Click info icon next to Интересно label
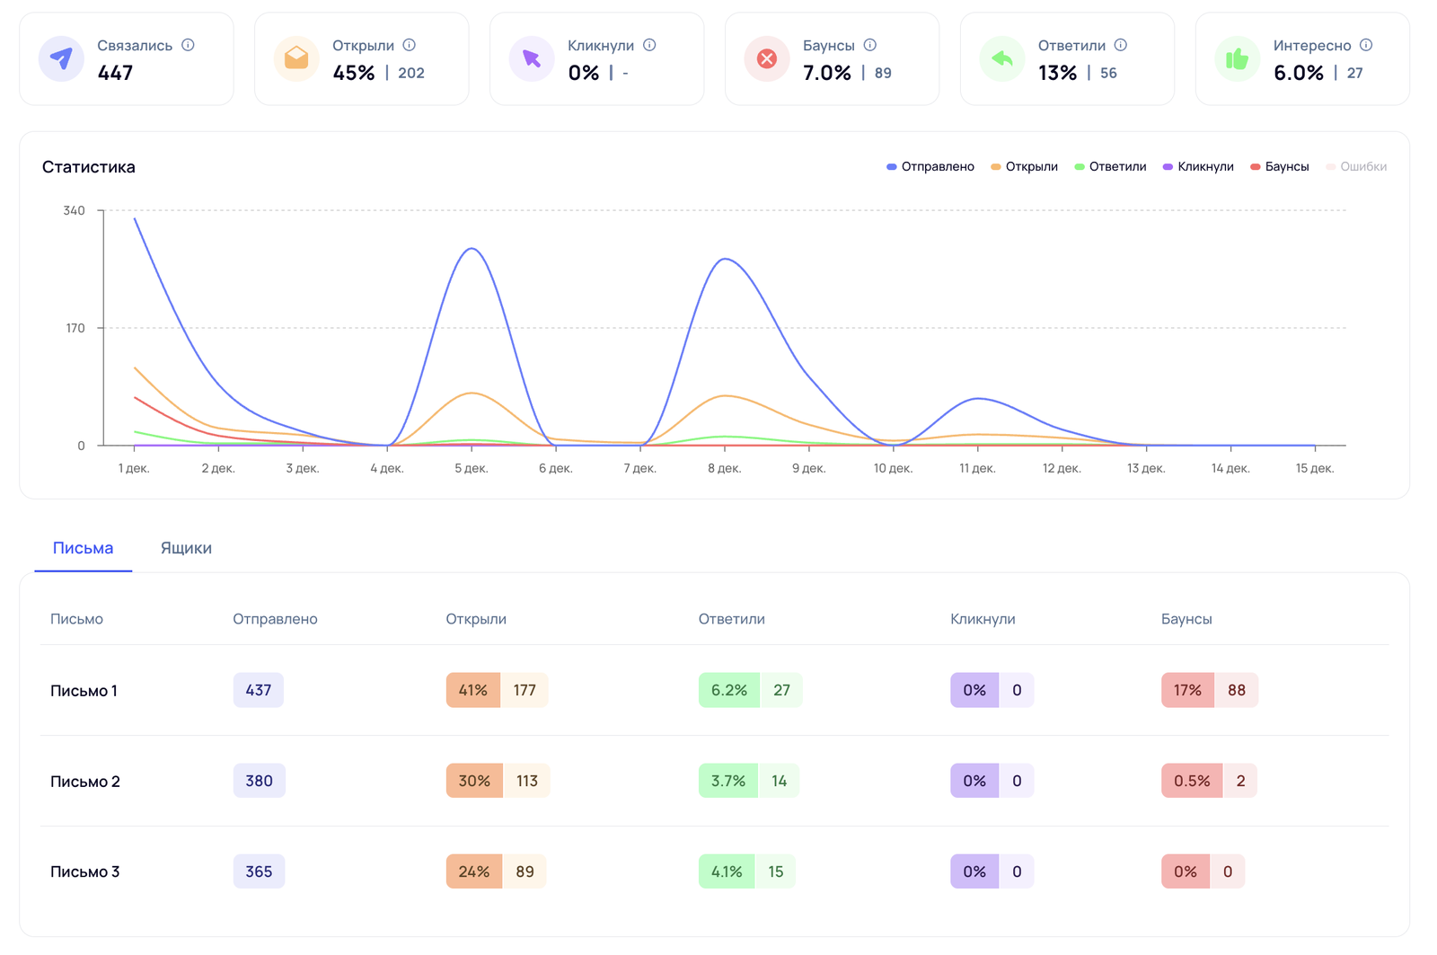 click(x=1366, y=45)
